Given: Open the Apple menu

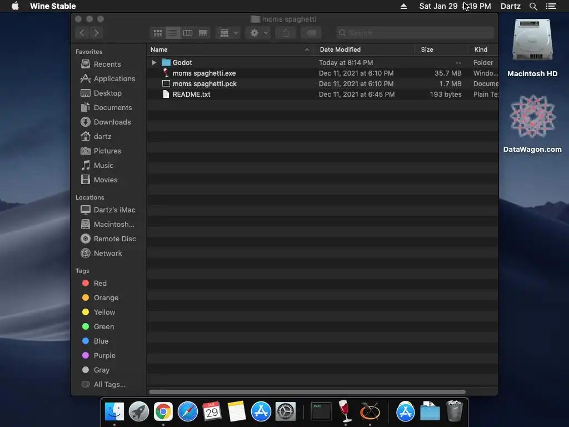Looking at the screenshot, I should [x=15, y=6].
